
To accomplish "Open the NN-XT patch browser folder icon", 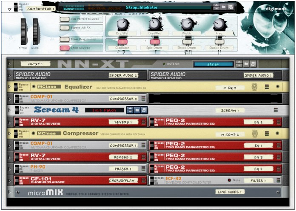I will coord(246,64).
